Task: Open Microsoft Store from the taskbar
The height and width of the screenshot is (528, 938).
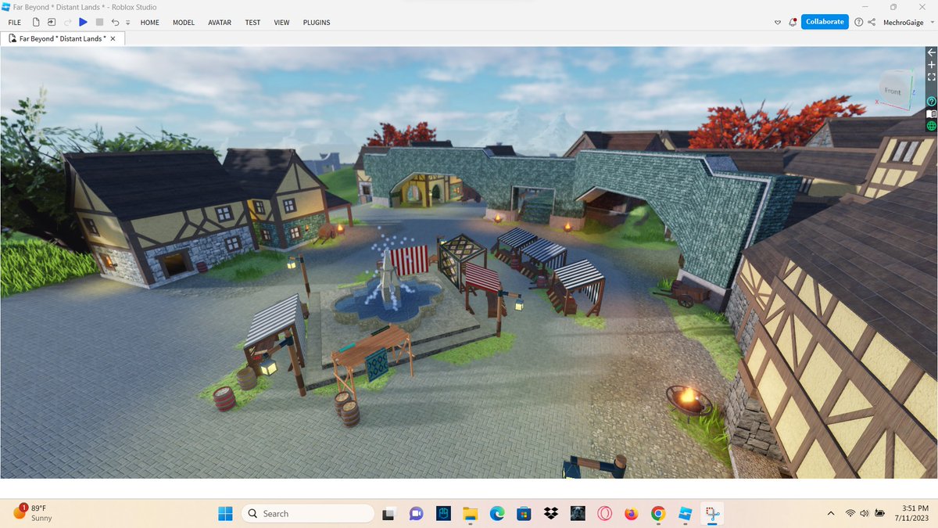Action: click(524, 514)
